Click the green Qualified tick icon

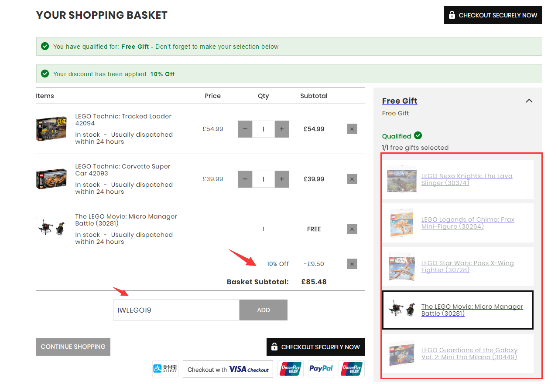coord(418,135)
